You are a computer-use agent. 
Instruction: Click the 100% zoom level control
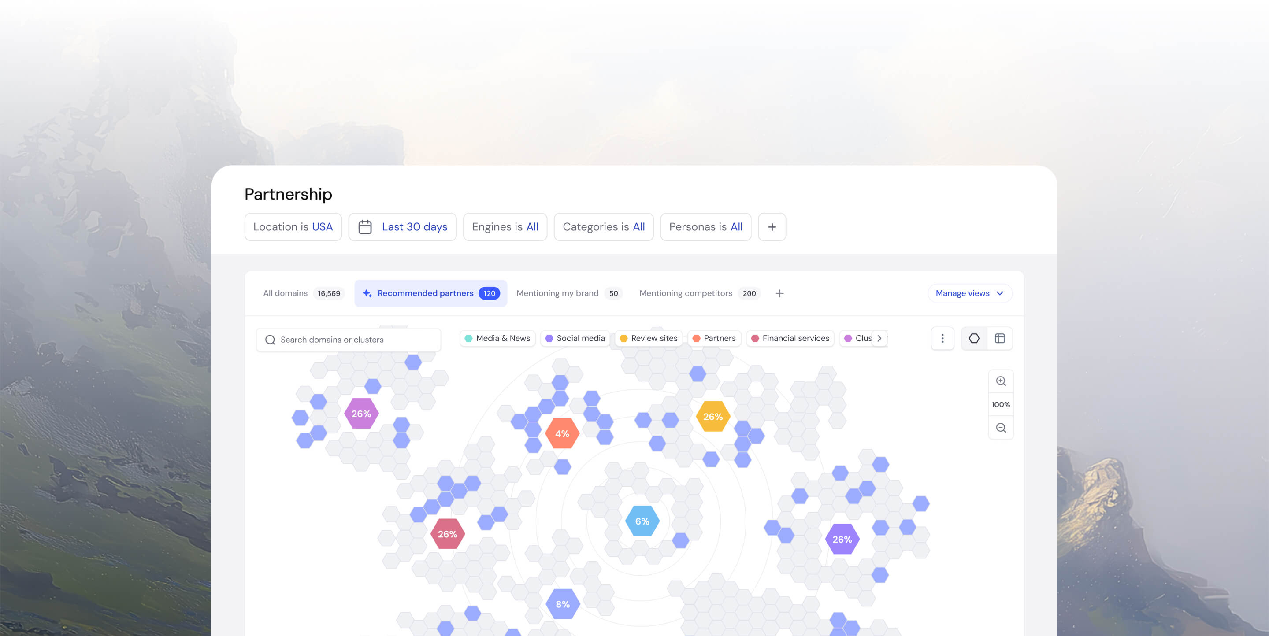[1001, 404]
